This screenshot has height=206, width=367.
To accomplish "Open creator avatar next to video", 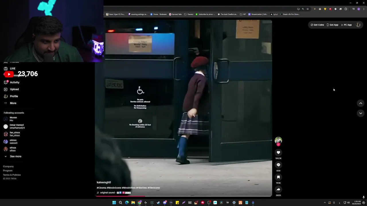I will tap(278, 140).
